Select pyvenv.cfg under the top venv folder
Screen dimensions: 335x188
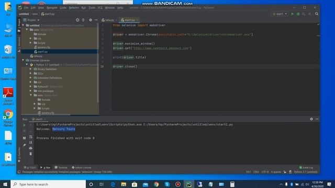pos(43,47)
